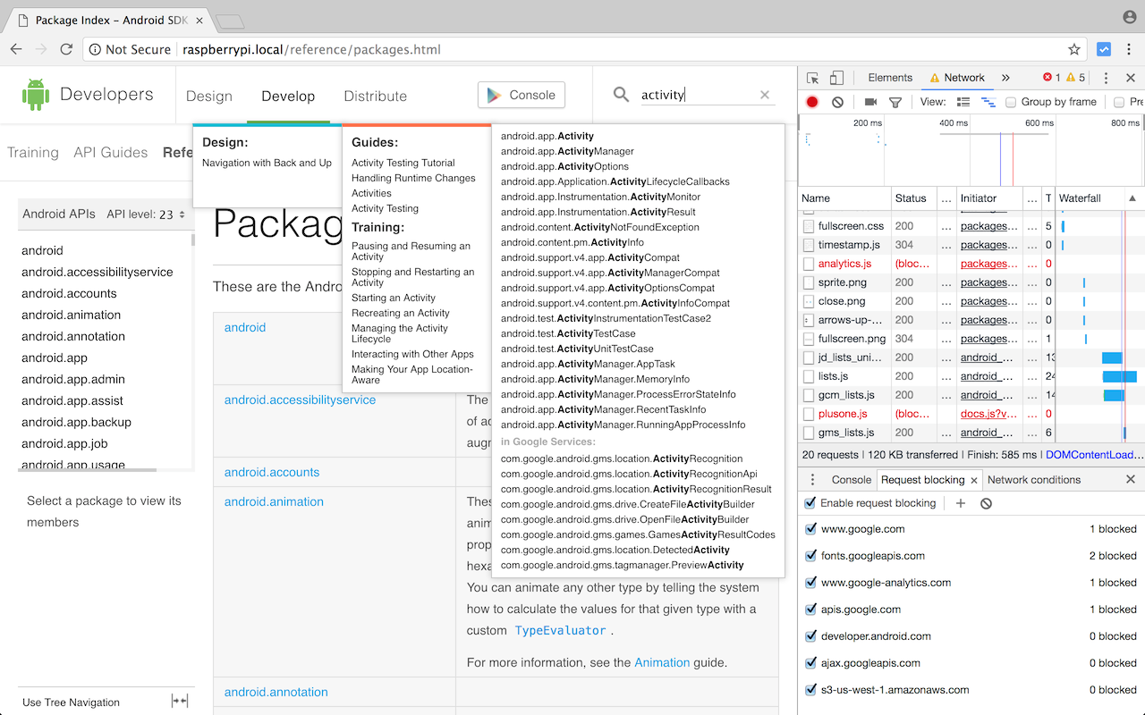Activate DevTools inspect element tool
This screenshot has width=1145, height=715.
(812, 78)
